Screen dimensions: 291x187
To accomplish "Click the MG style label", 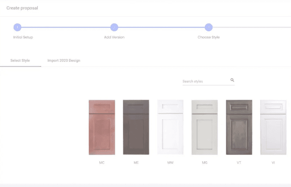I will tap(204, 163).
